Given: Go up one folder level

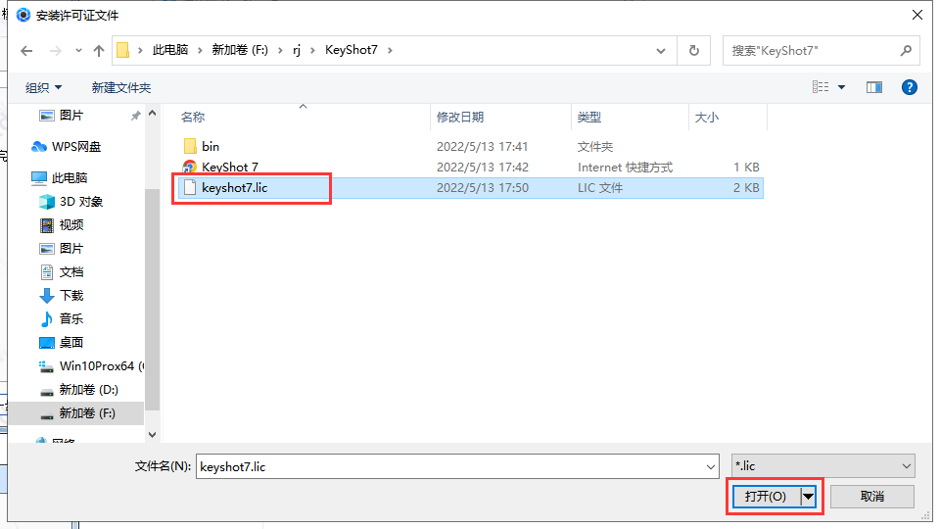Looking at the screenshot, I should tap(99, 51).
